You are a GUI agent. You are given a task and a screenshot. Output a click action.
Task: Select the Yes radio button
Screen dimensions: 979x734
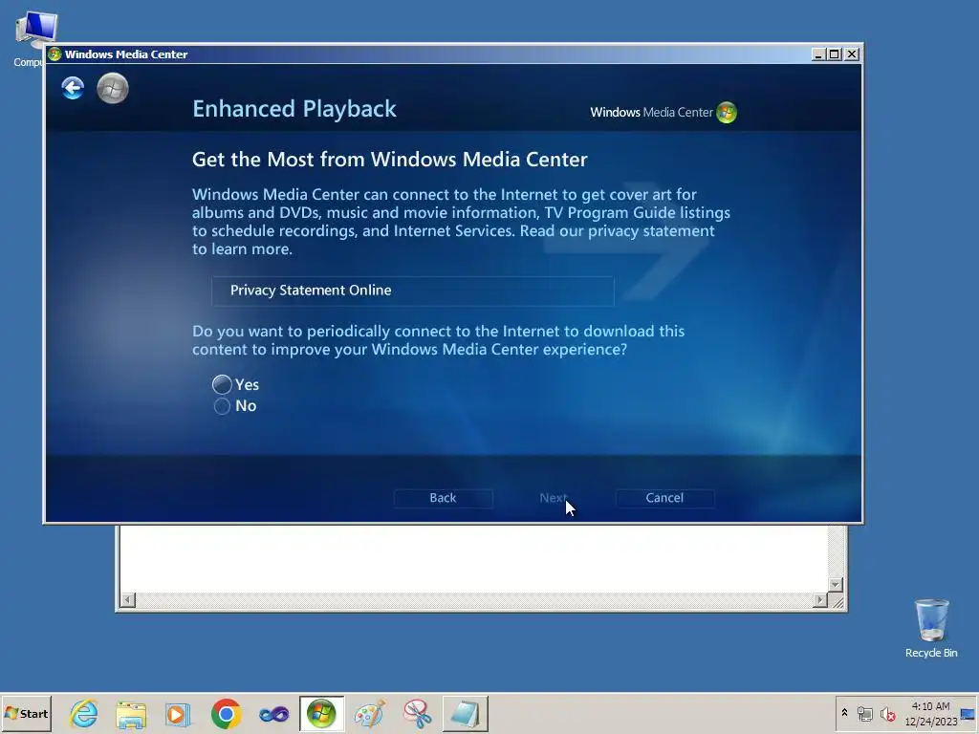(x=222, y=384)
